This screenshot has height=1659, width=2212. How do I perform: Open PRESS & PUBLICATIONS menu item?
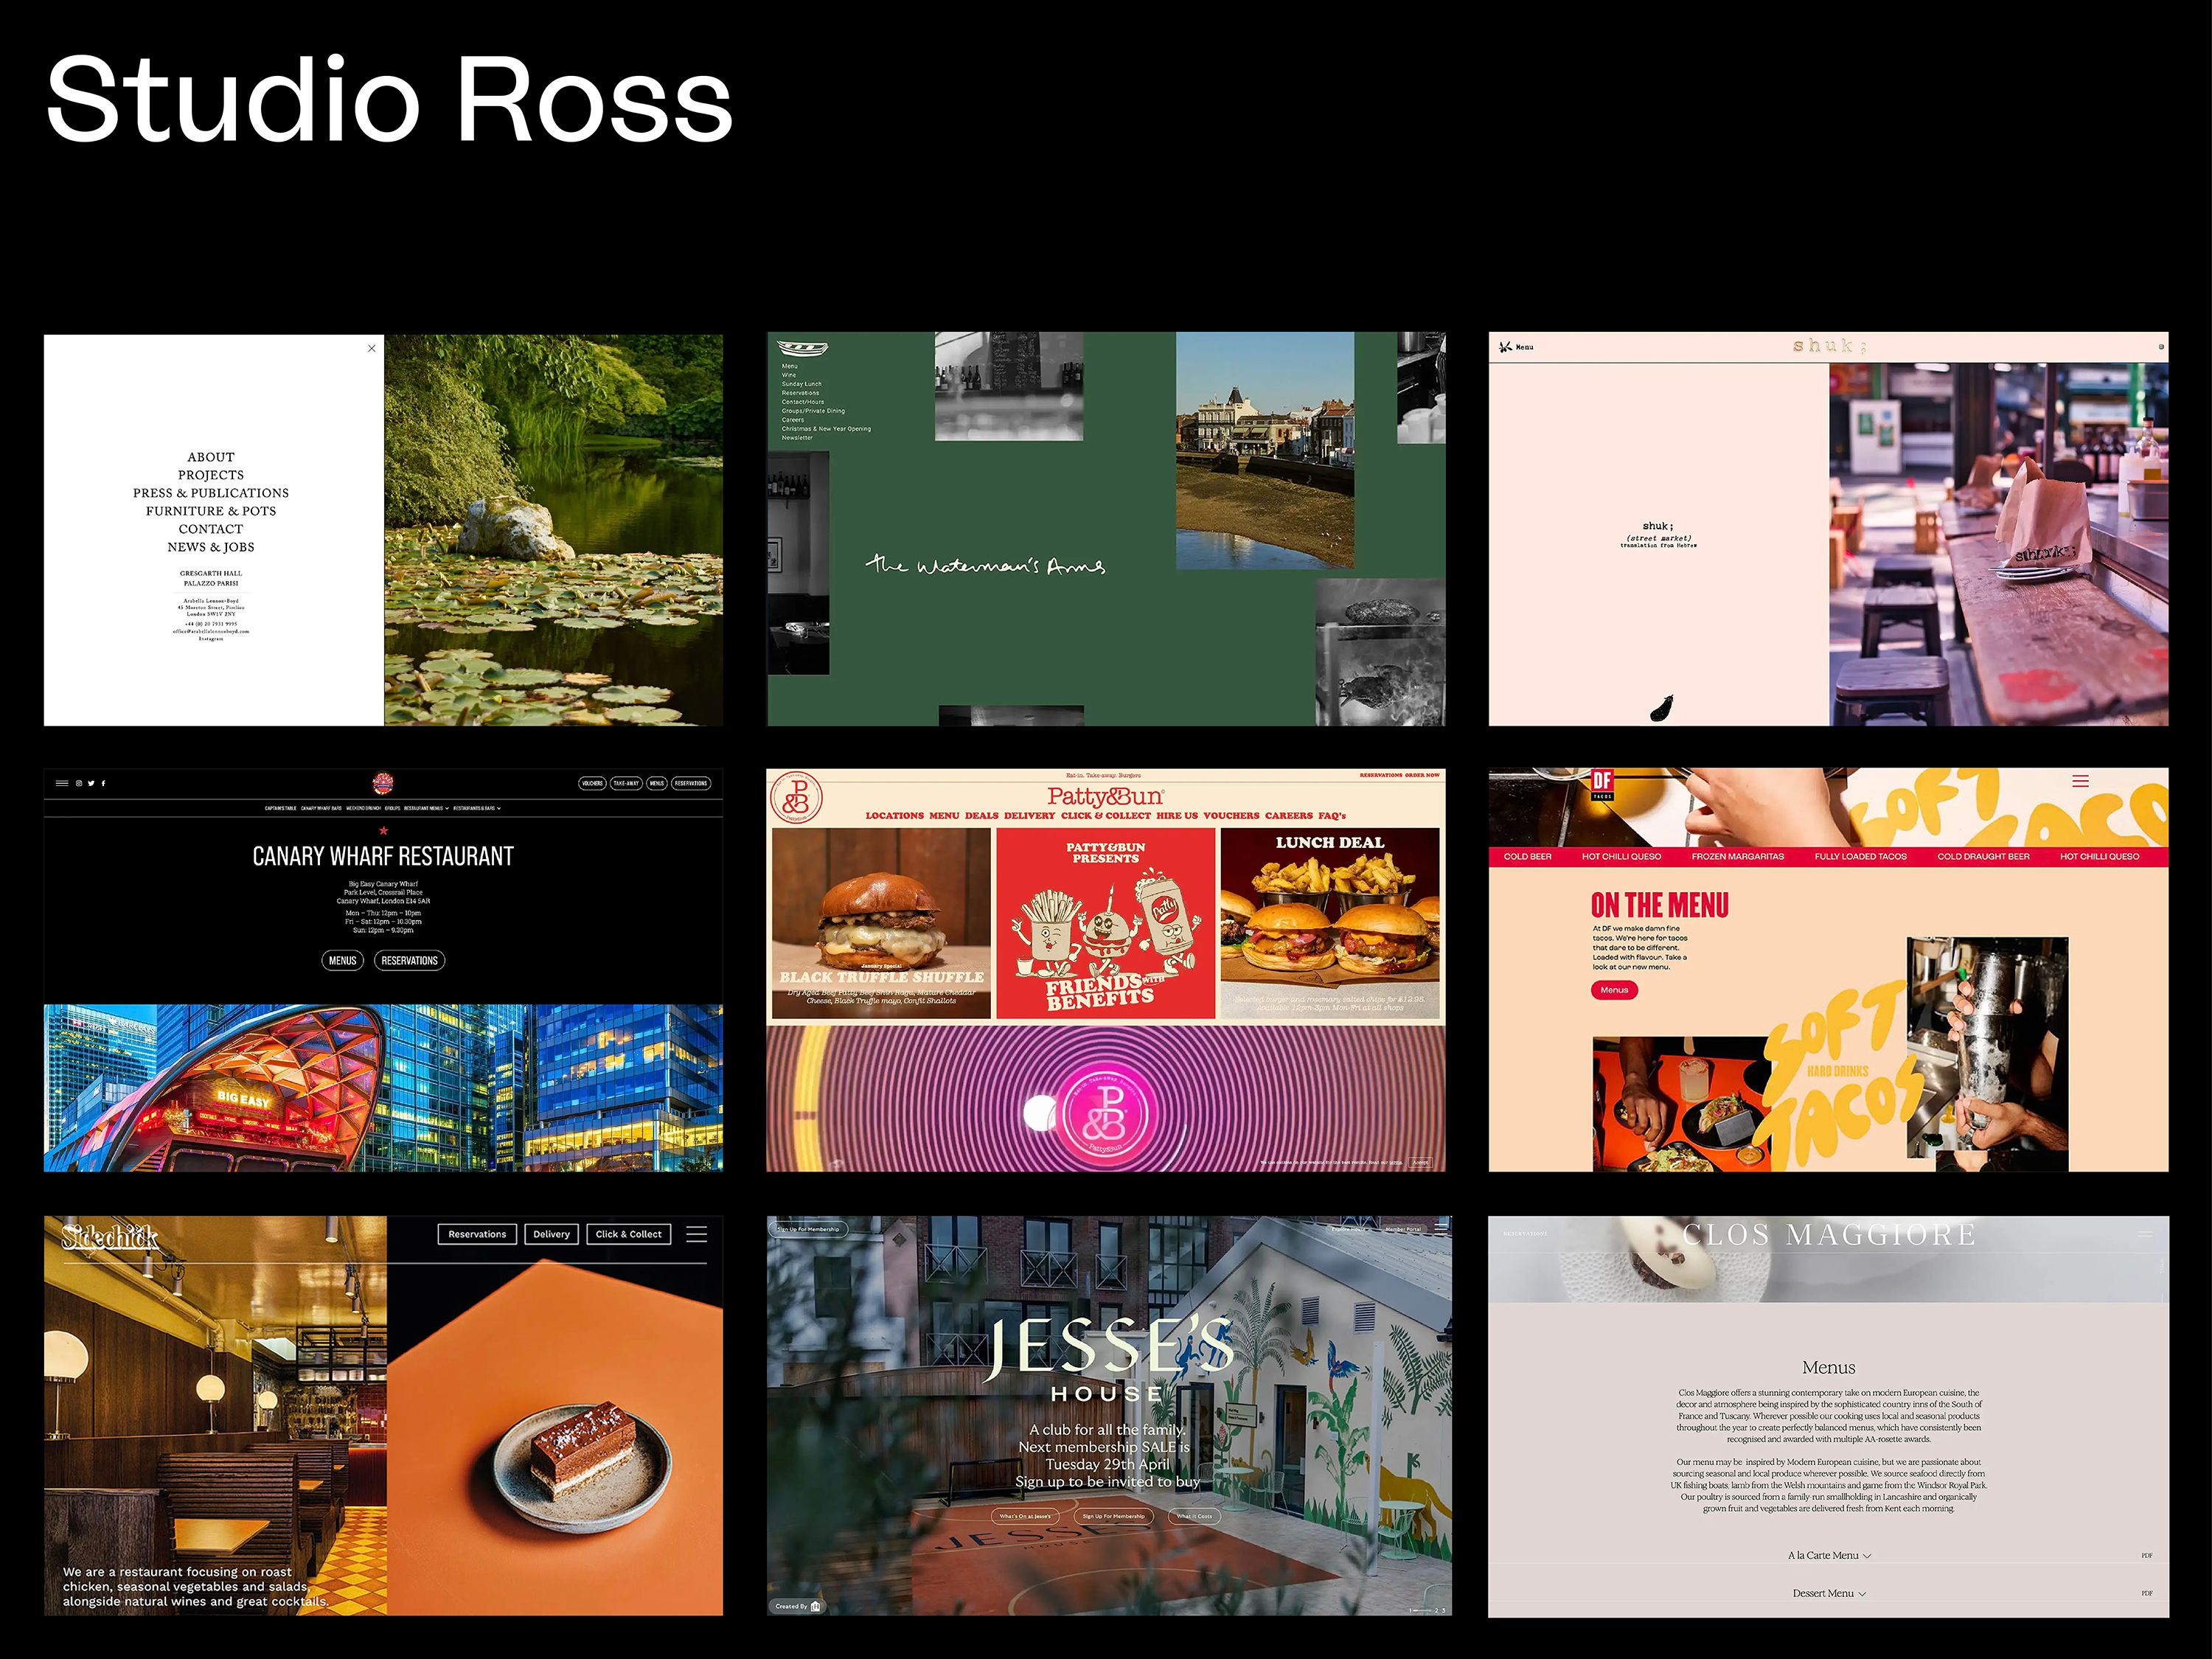[x=211, y=493]
